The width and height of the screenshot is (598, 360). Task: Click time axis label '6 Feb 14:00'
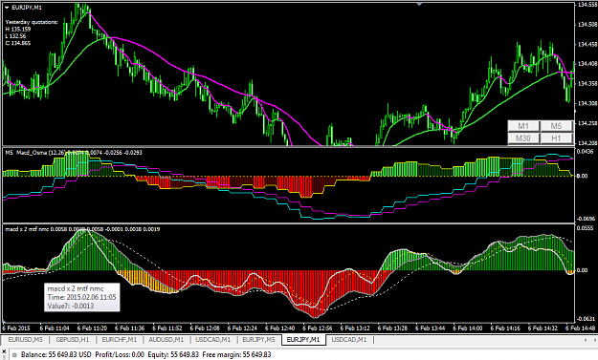[x=468, y=328]
